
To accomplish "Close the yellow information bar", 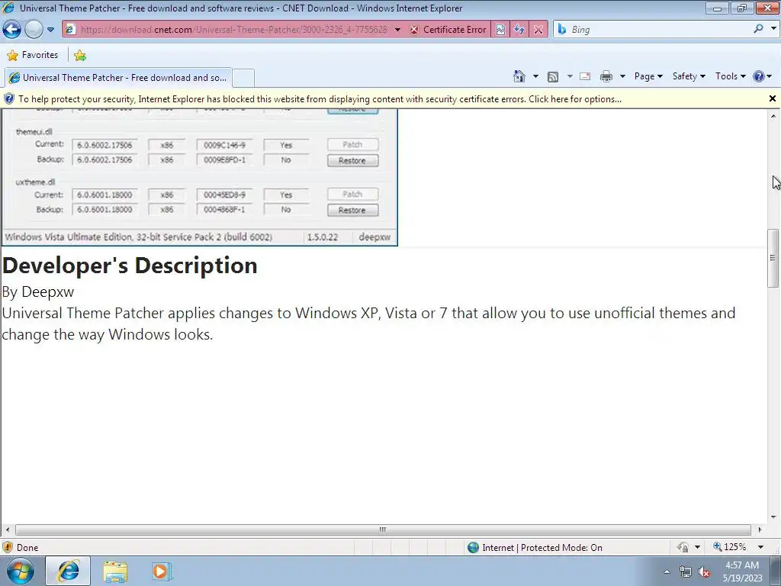I will coord(773,98).
